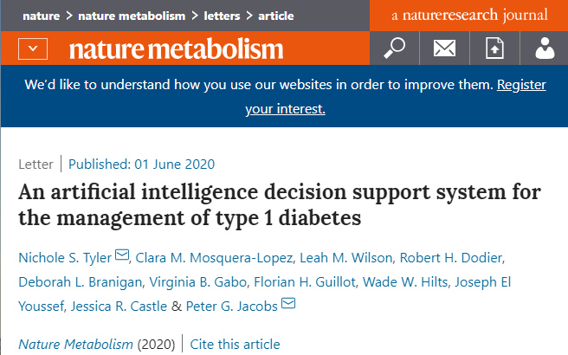Click email icon beside Nichole S. Tyler
Screen dimensions: 568x355
click(122, 255)
